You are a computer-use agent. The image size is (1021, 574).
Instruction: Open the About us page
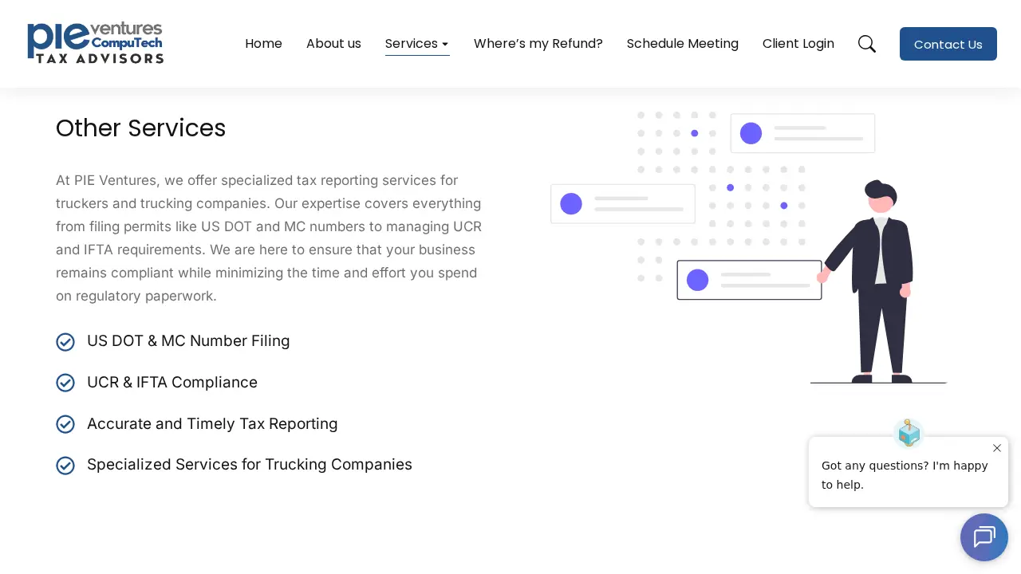click(333, 44)
